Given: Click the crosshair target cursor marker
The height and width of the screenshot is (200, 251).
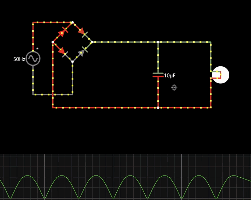Looking at the screenshot, I should (x=174, y=87).
